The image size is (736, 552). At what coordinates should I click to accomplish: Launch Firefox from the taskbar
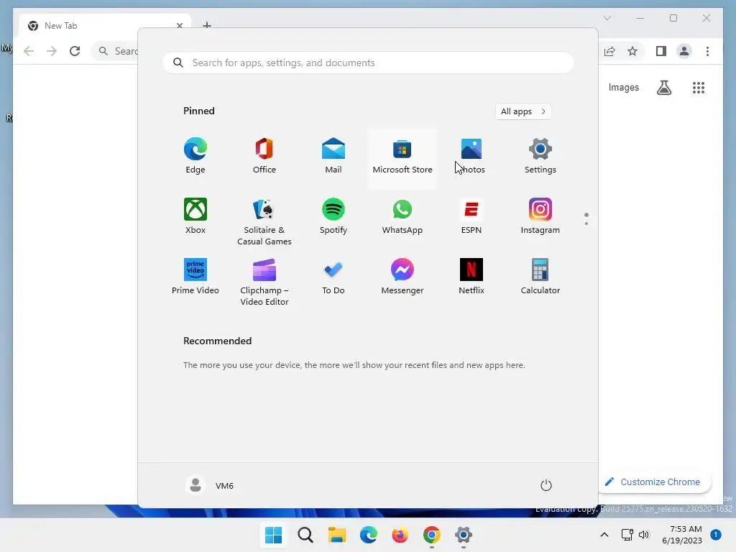click(400, 535)
